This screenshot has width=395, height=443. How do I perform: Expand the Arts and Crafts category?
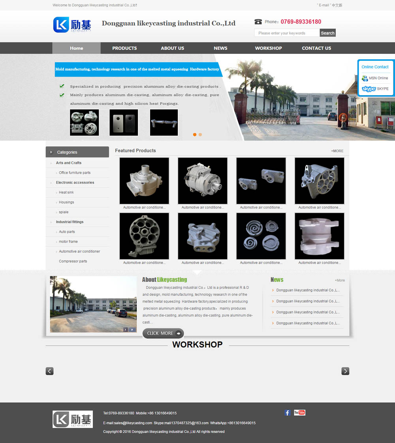tap(69, 163)
